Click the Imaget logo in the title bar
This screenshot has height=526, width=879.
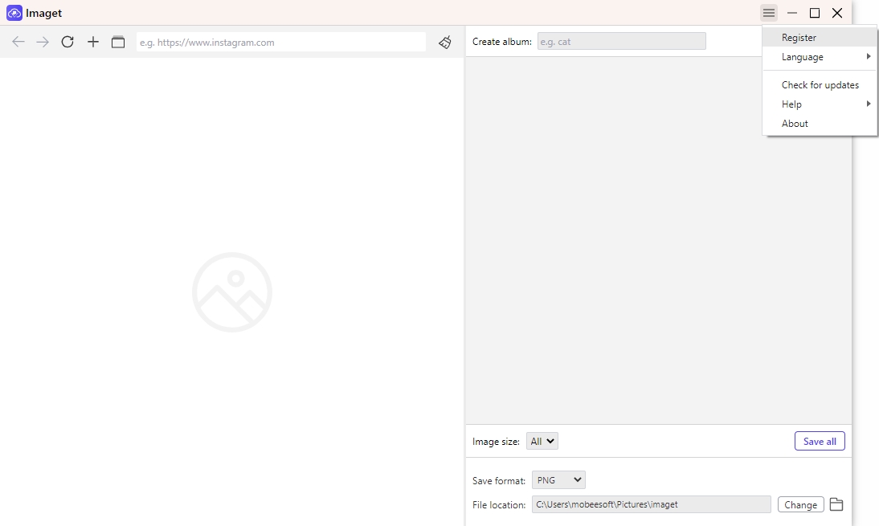point(14,13)
